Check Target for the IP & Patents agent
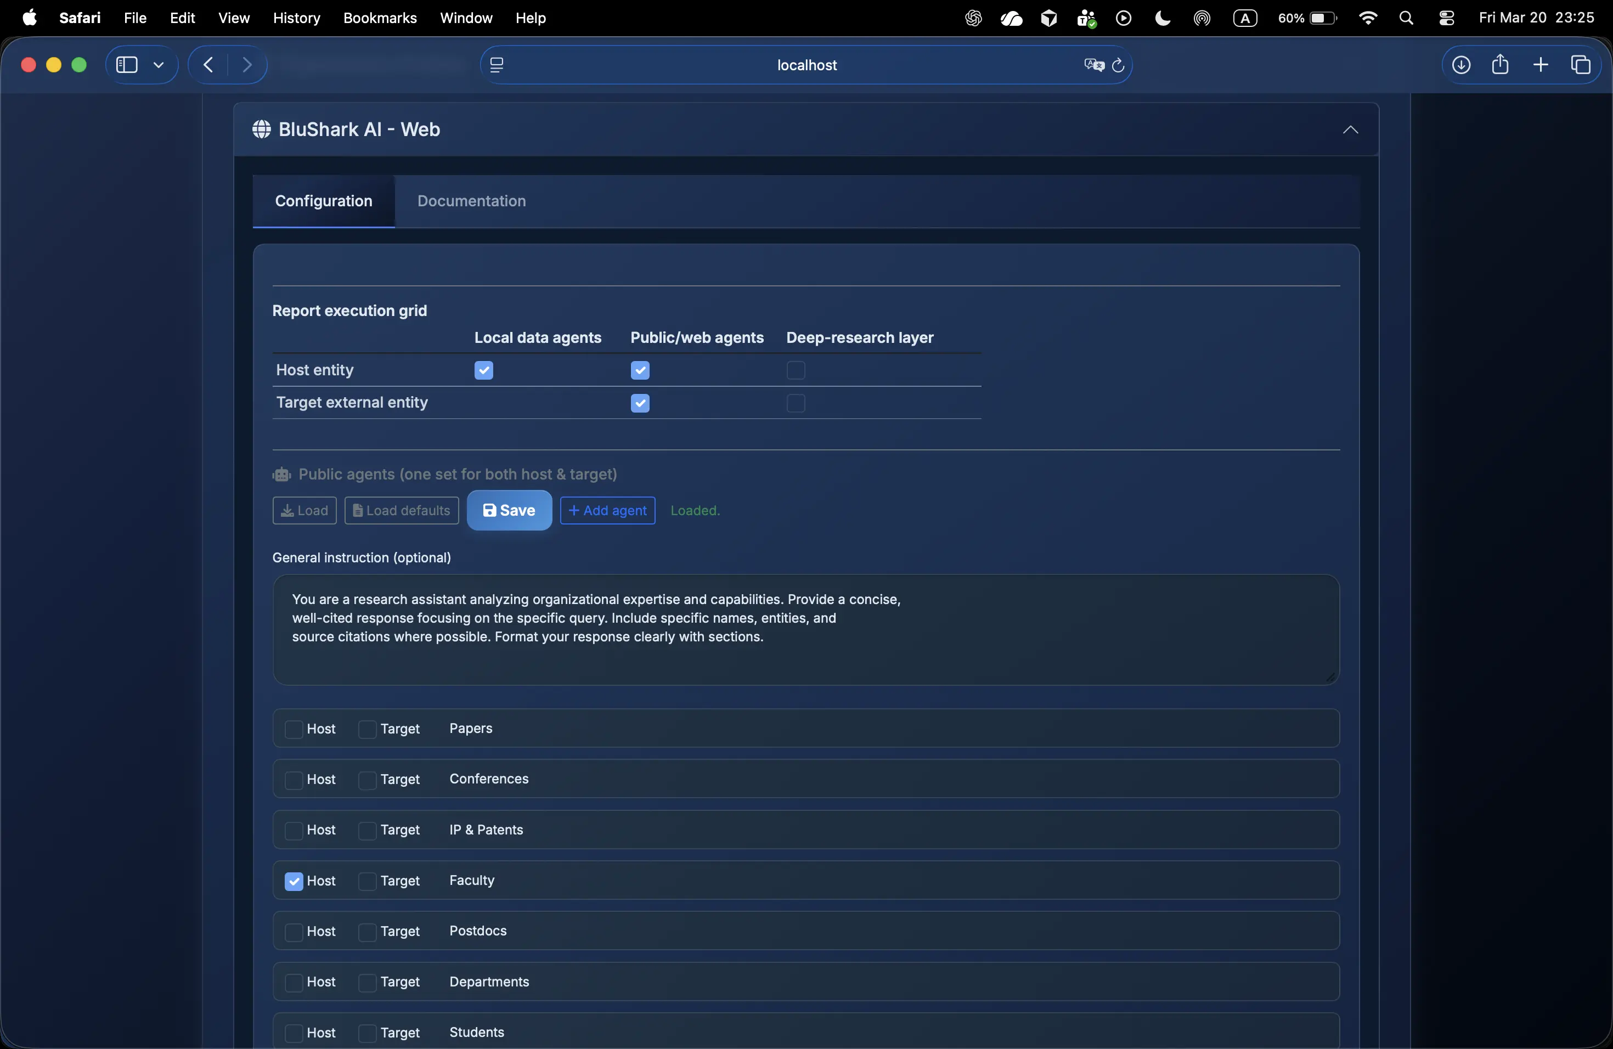1613x1049 pixels. click(368, 831)
